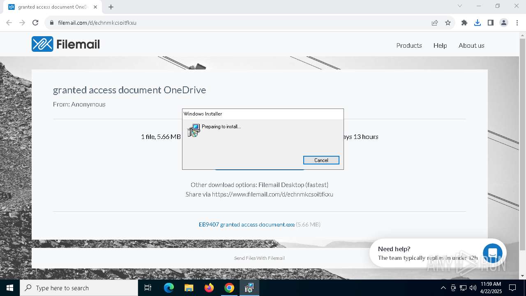This screenshot has width=526, height=296.
Task: Click the filemail.com address bar URL
Action: pos(97,23)
